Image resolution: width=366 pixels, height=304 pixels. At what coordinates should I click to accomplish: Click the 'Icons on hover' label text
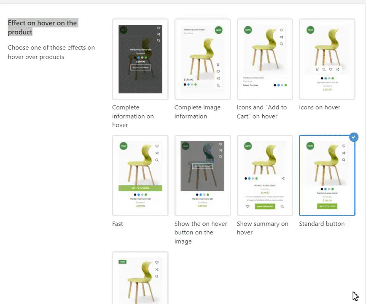(320, 107)
